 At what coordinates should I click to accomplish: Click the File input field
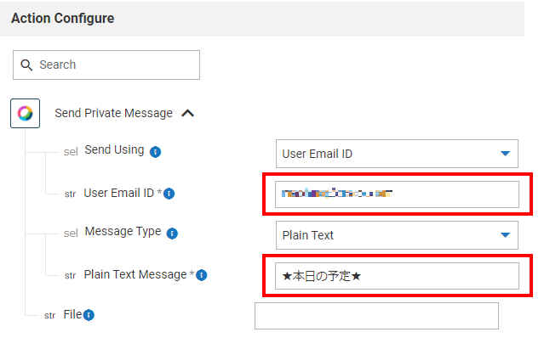pyautogui.click(x=376, y=315)
